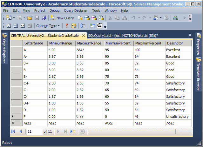Screen dimensions: 203x147
Task: Open the Change Type dropdown
Action: point(48,26)
